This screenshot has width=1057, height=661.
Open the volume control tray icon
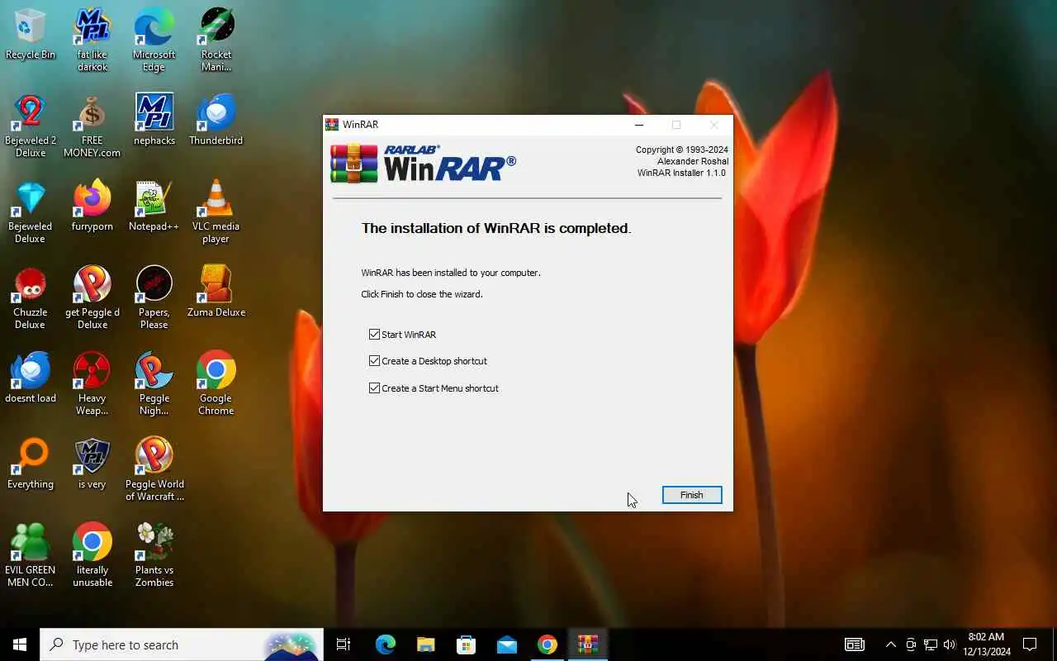pos(949,644)
